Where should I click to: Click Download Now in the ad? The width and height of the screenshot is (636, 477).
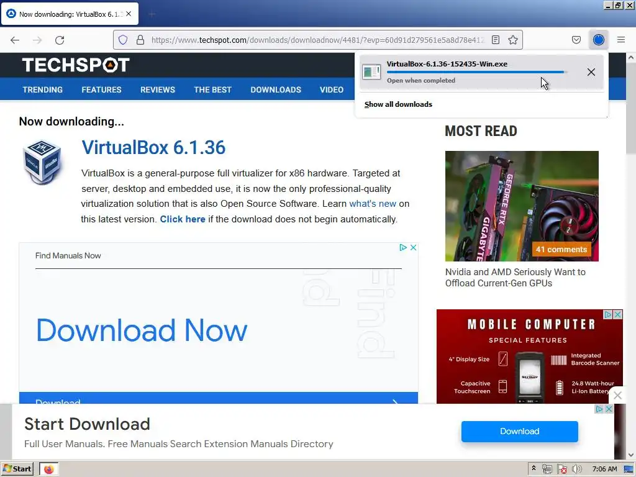tap(142, 330)
